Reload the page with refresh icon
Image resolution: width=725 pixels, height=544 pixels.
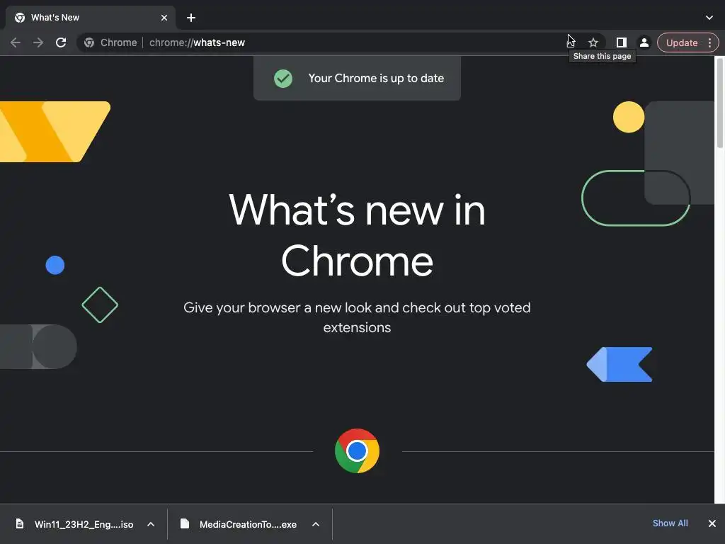coord(61,42)
